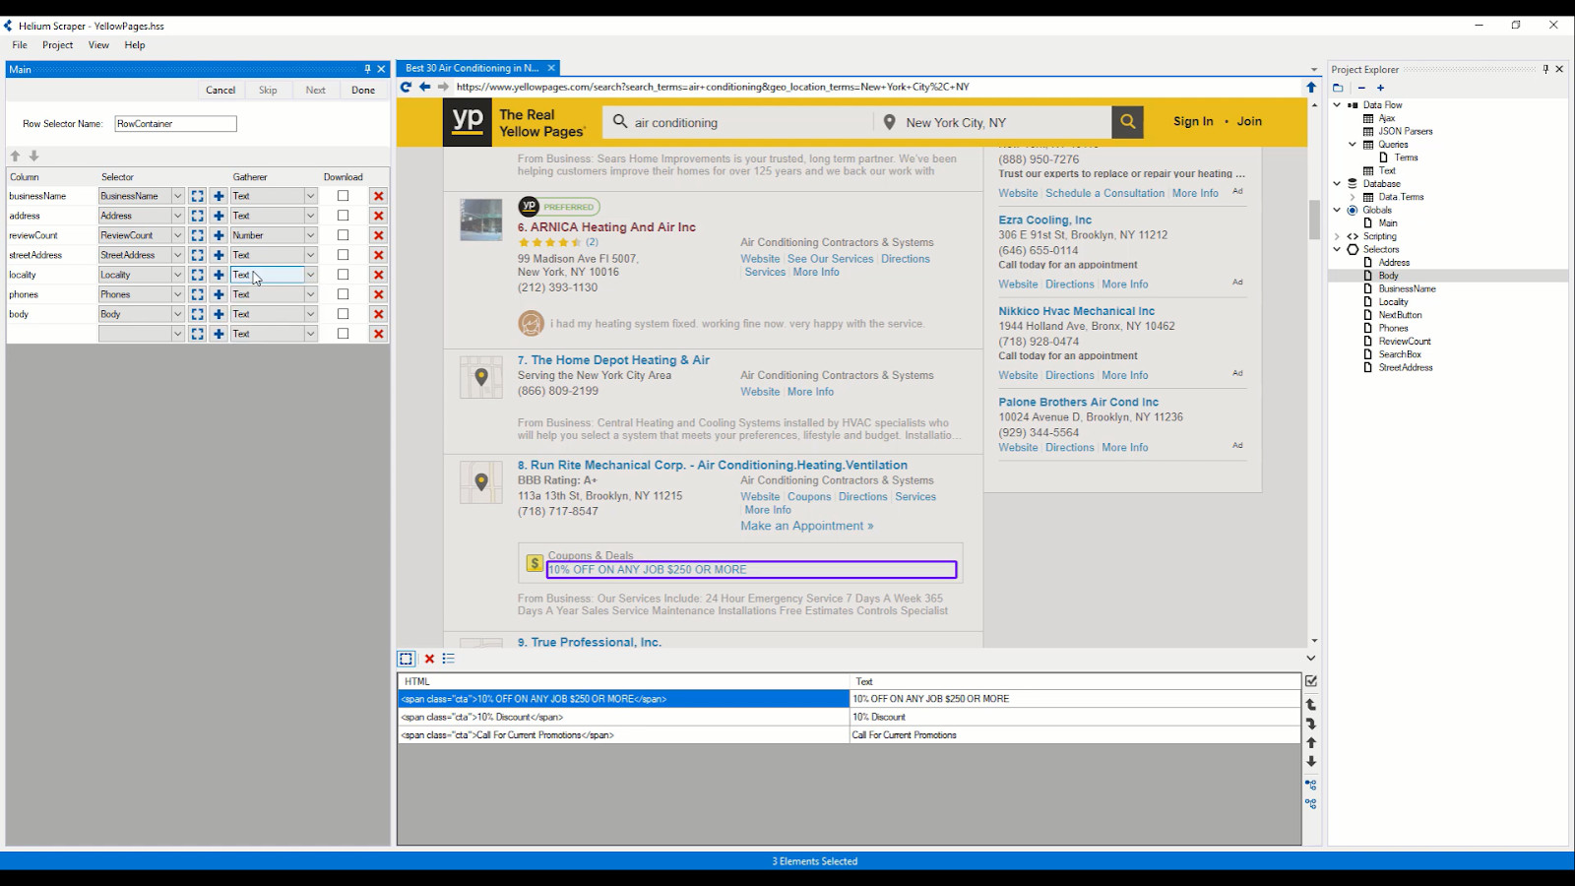
Task: Click in the Row Selector Name field
Action: coord(175,124)
